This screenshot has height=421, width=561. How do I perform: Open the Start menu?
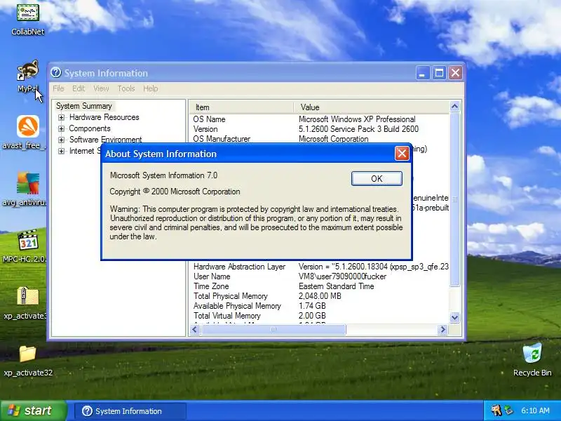(x=34, y=410)
